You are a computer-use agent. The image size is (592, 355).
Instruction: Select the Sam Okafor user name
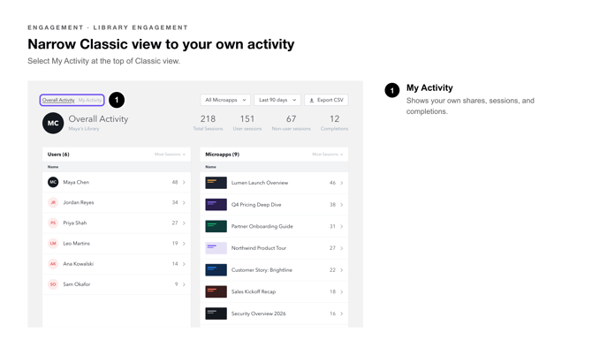(77, 284)
